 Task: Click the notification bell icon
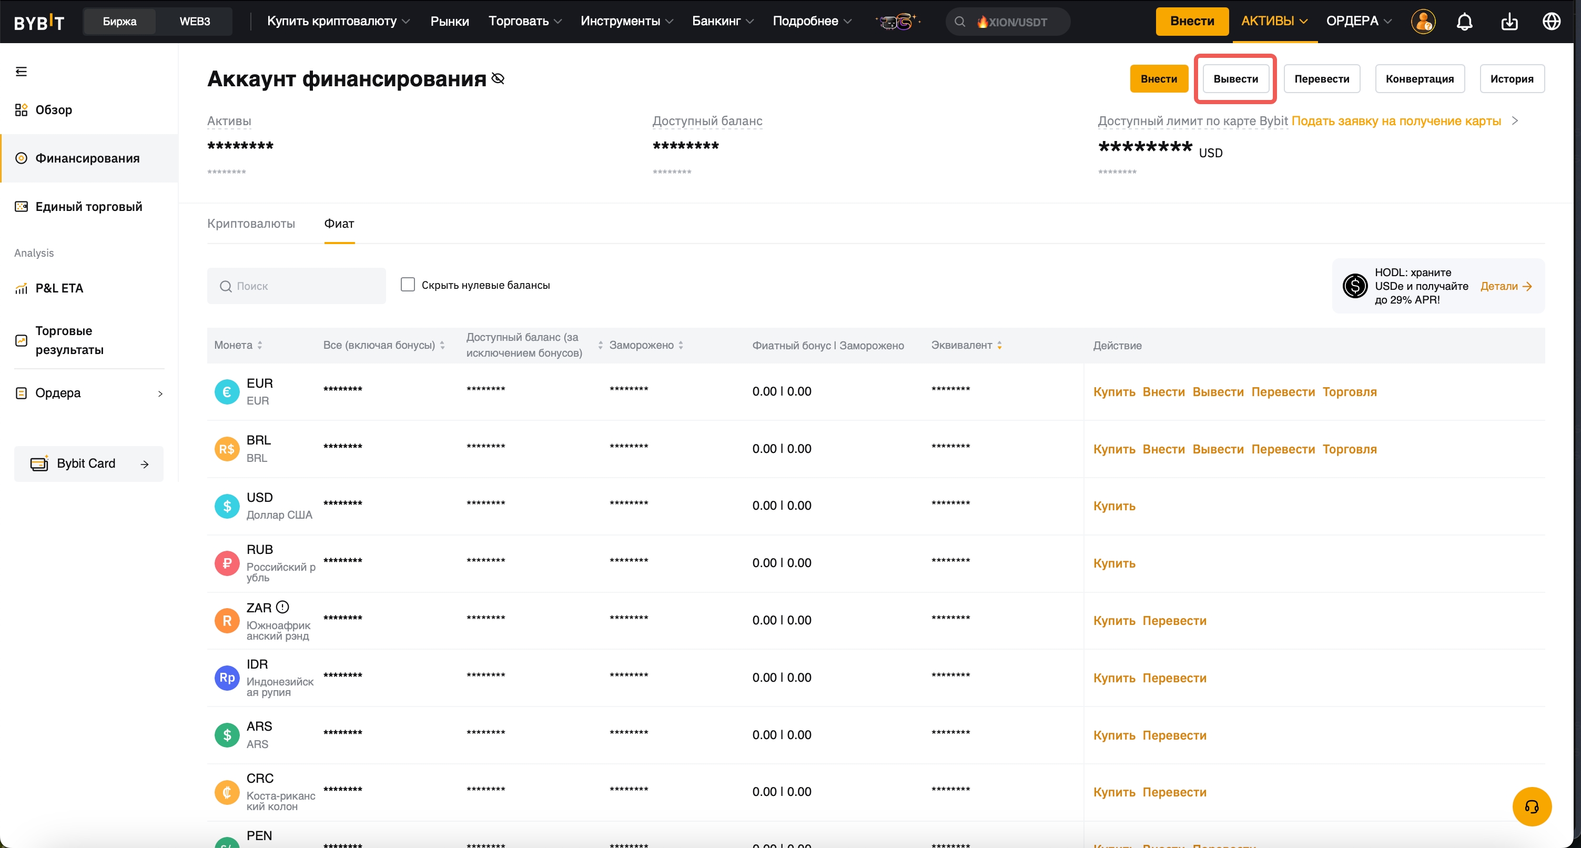pyautogui.click(x=1464, y=22)
